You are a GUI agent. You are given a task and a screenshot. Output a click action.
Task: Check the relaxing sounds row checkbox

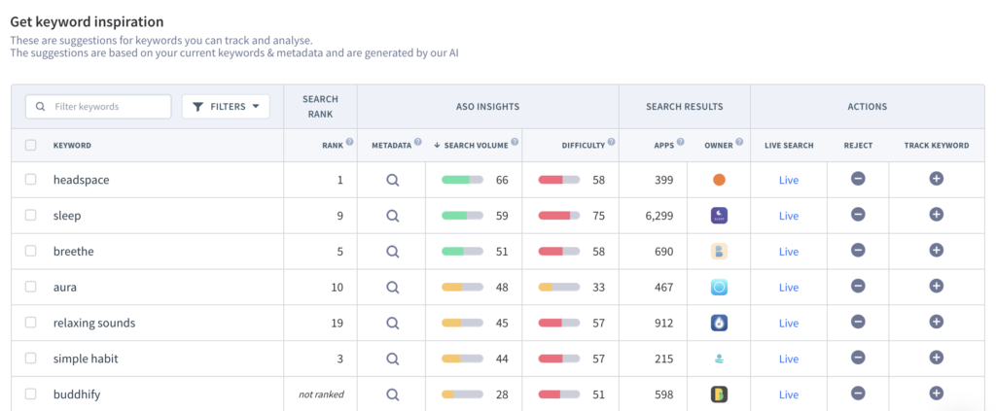point(30,323)
